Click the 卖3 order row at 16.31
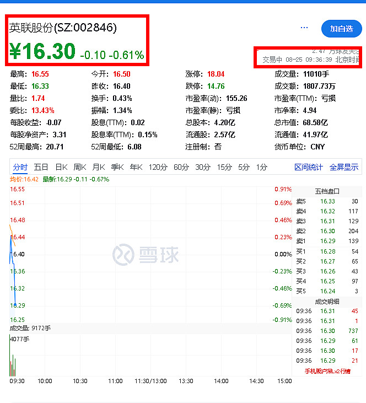This screenshot has height=403, width=366. (x=327, y=221)
